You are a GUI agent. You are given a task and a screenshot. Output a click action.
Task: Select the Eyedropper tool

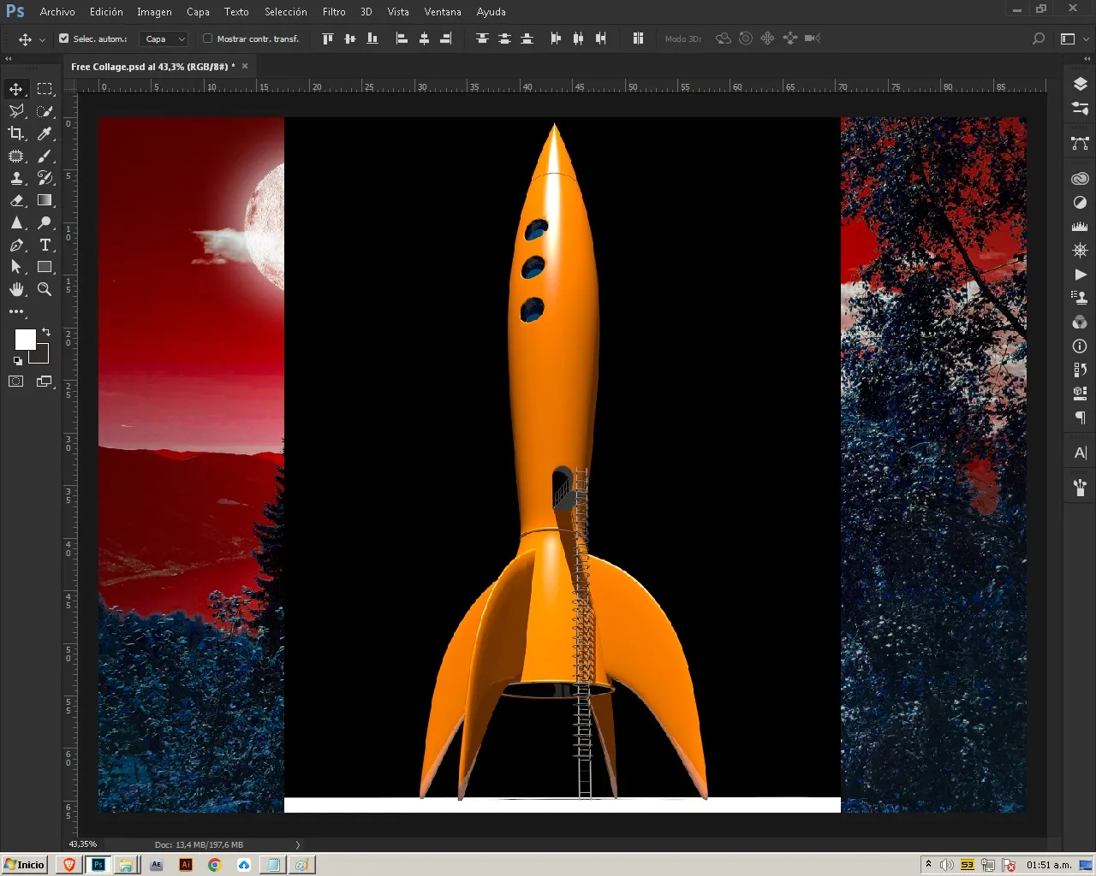point(45,133)
